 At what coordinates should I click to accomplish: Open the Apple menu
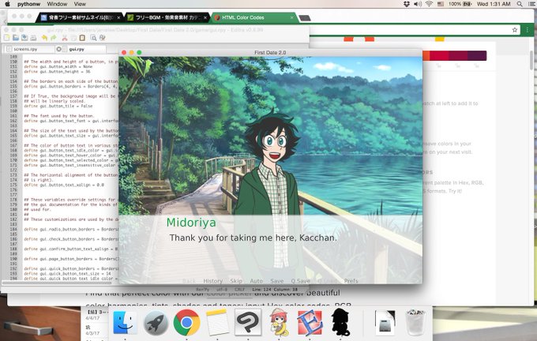pos(8,4)
